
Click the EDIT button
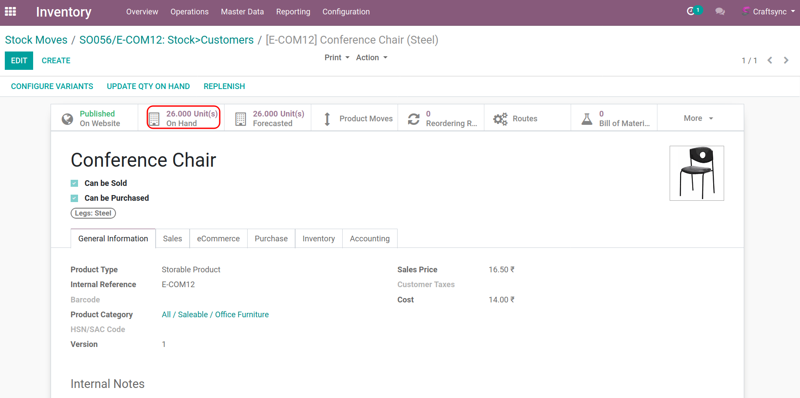(19, 61)
